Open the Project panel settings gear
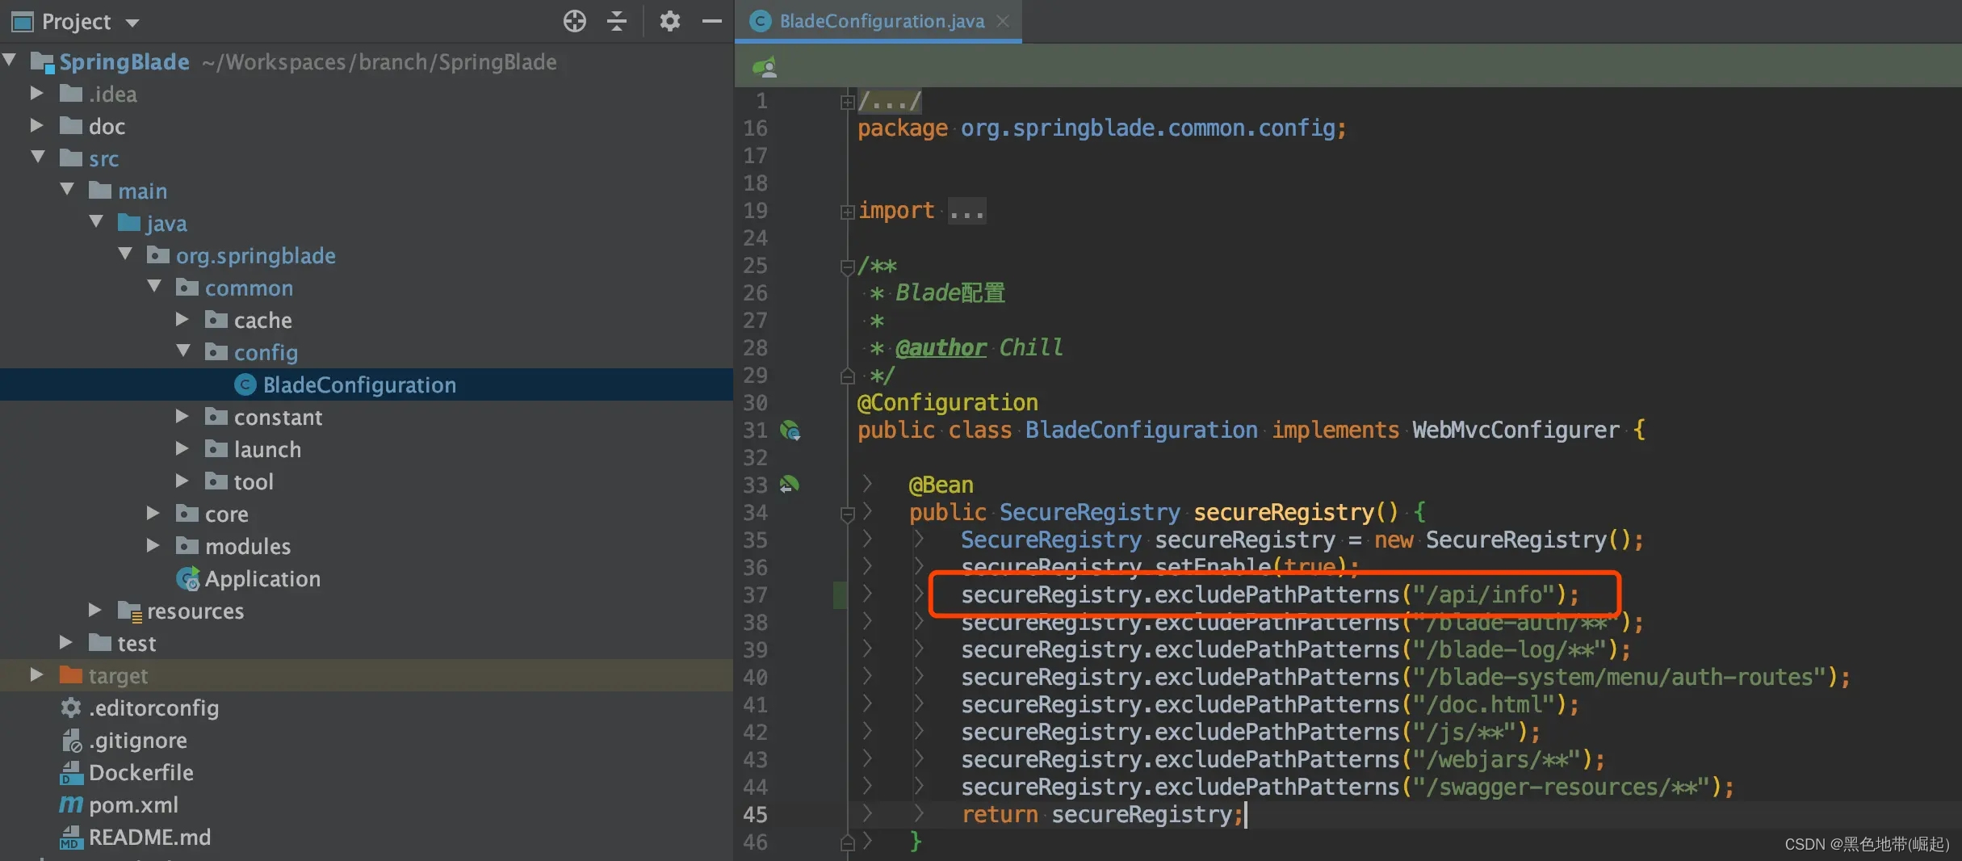 click(669, 22)
